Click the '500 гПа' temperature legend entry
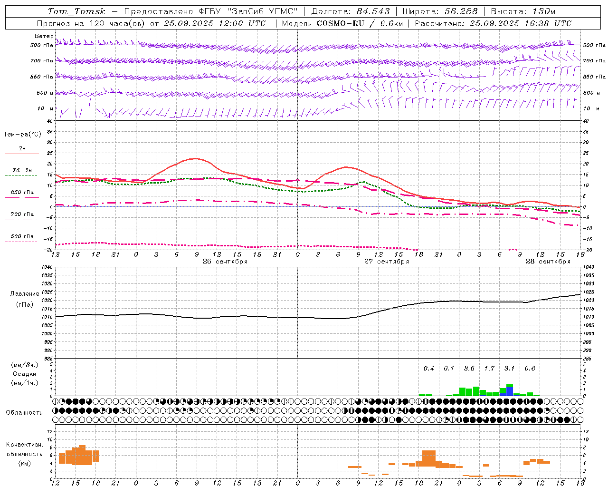This screenshot has height=487, width=608. tap(22, 236)
